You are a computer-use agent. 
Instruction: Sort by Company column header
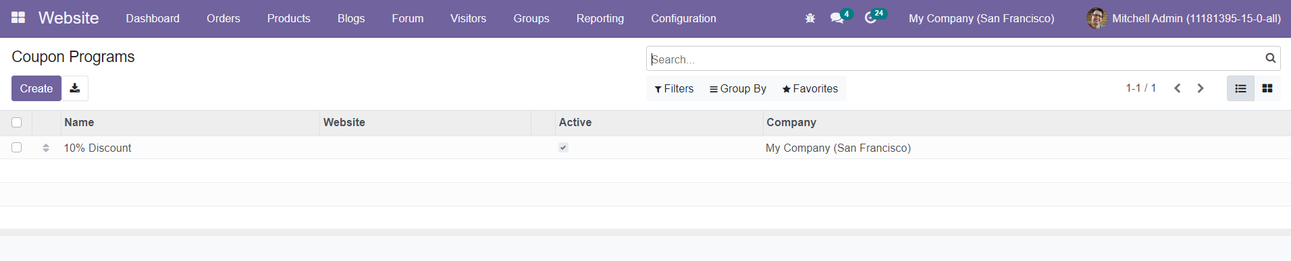[x=1026, y=122]
